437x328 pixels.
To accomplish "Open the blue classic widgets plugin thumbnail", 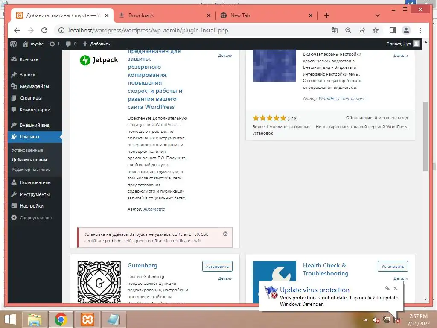I will (274, 65).
